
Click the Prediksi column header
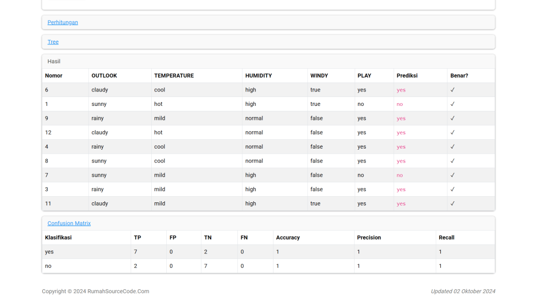(x=407, y=76)
